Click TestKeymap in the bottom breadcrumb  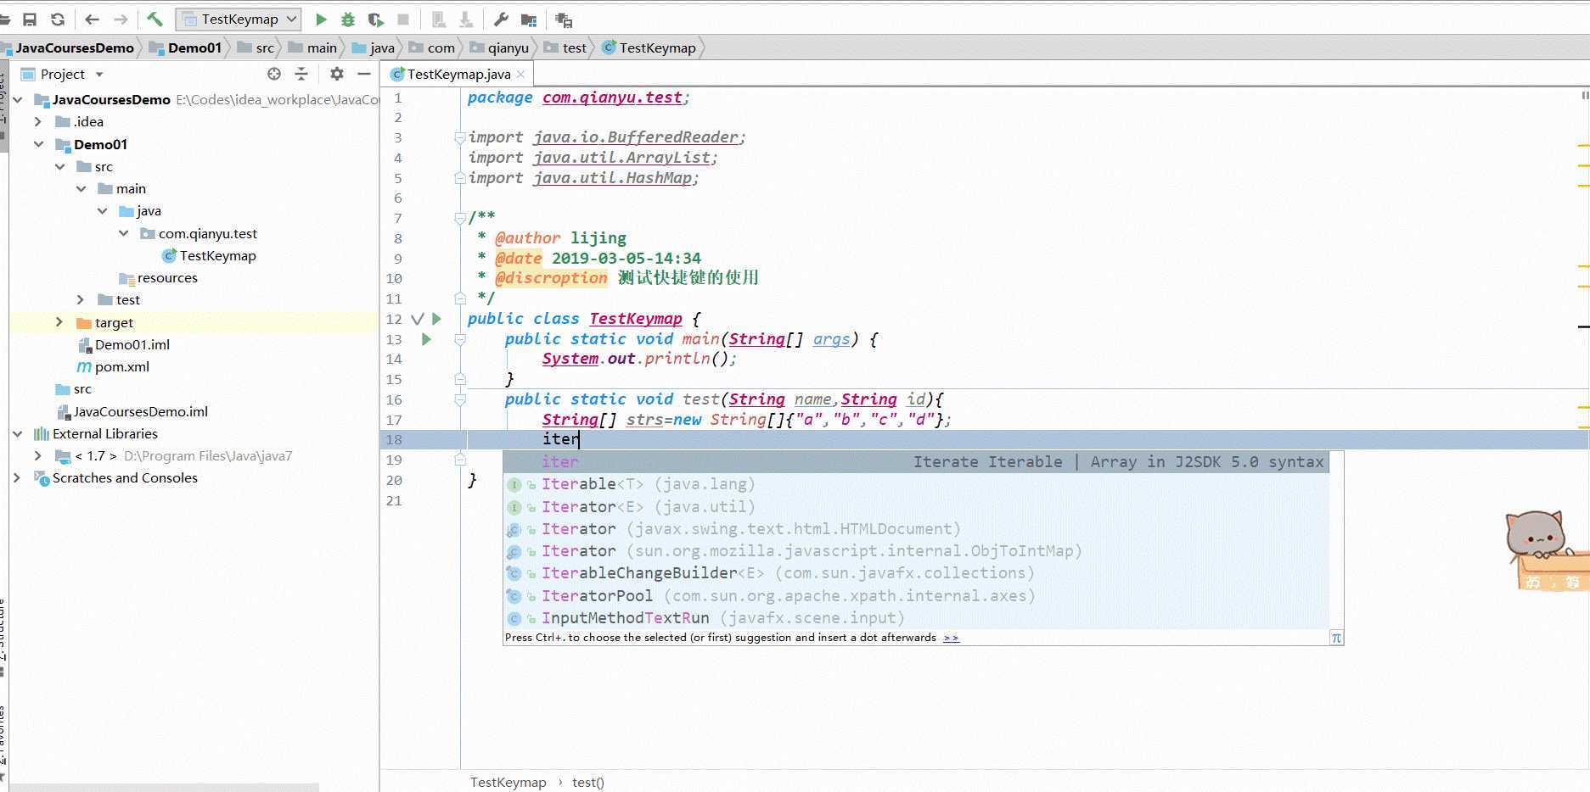tap(508, 782)
